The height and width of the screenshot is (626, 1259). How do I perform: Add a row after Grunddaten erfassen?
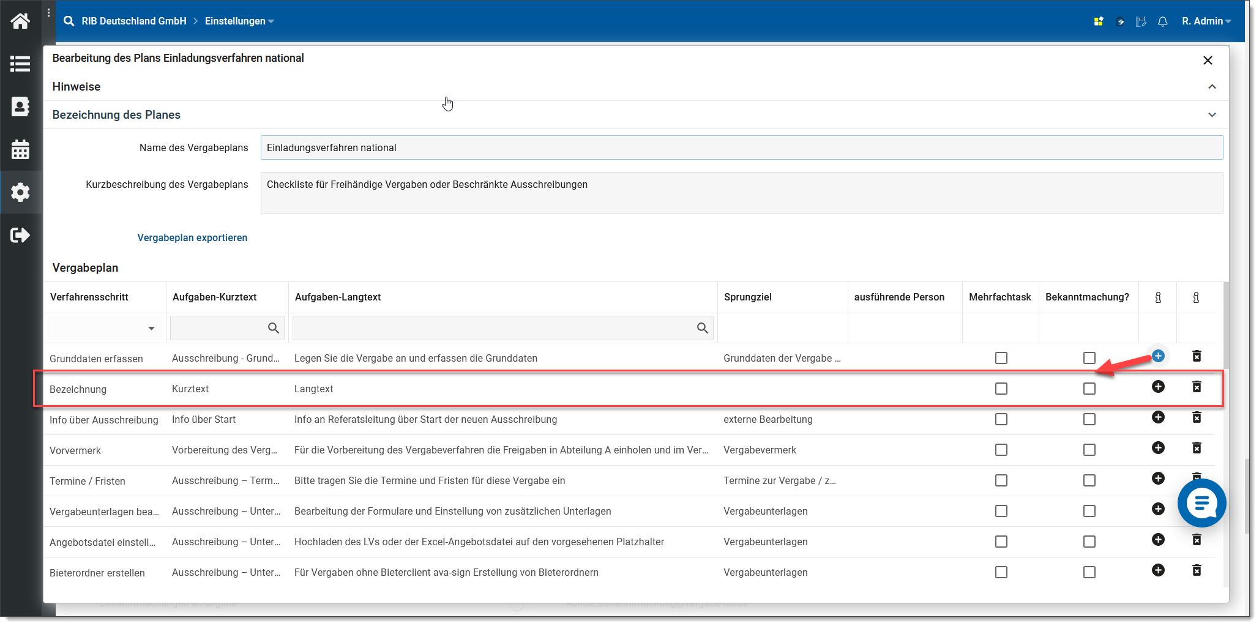(1157, 356)
